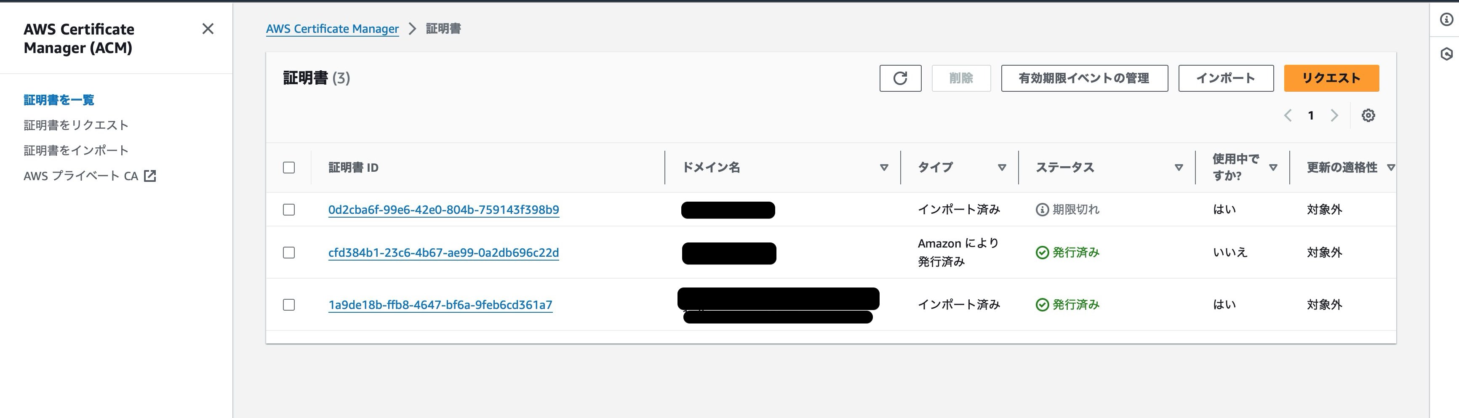Sort by ステータス column arrow
1459x418 pixels.
[1179, 168]
